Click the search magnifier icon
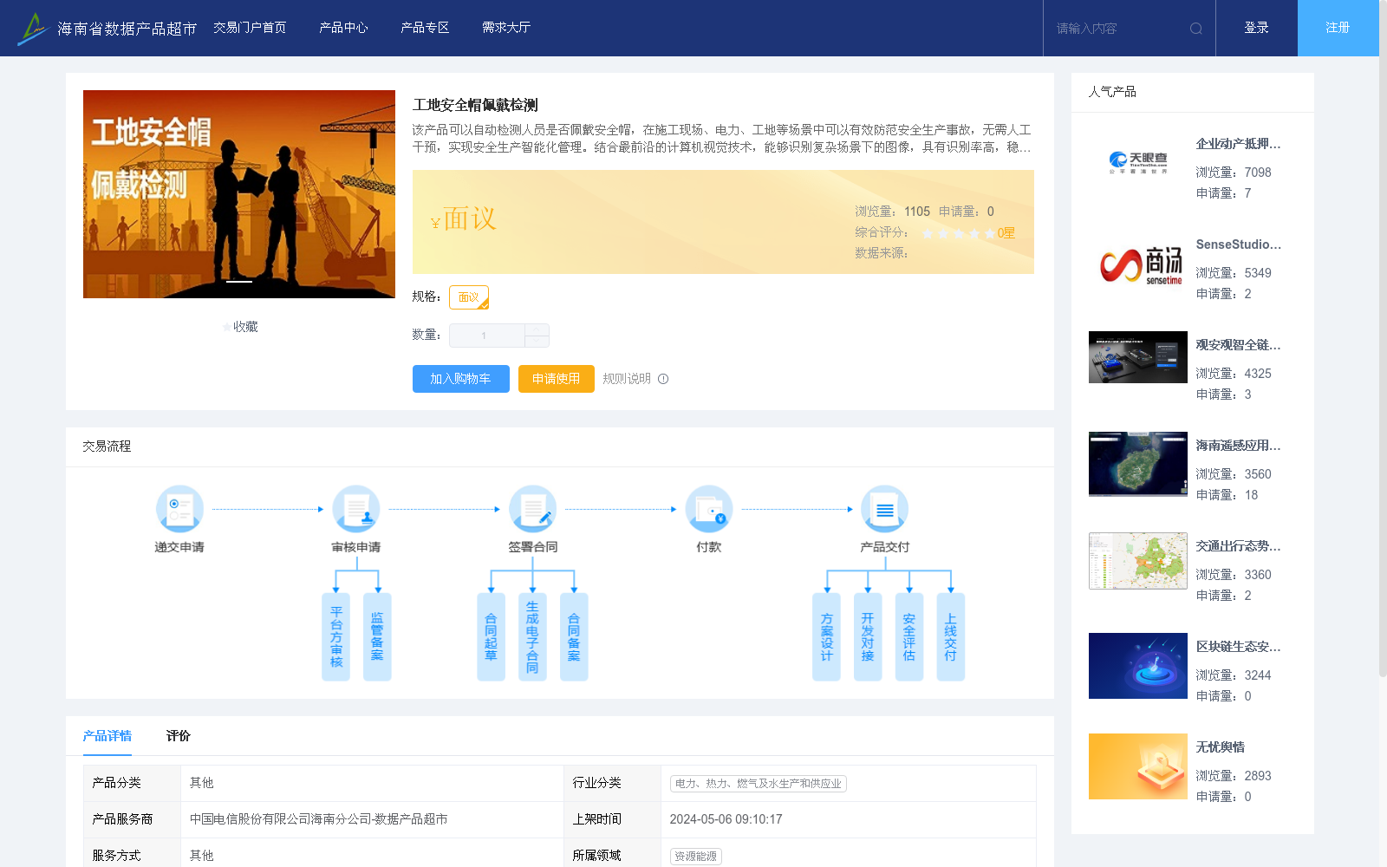Viewport: 1387px width, 867px height. tap(1196, 29)
